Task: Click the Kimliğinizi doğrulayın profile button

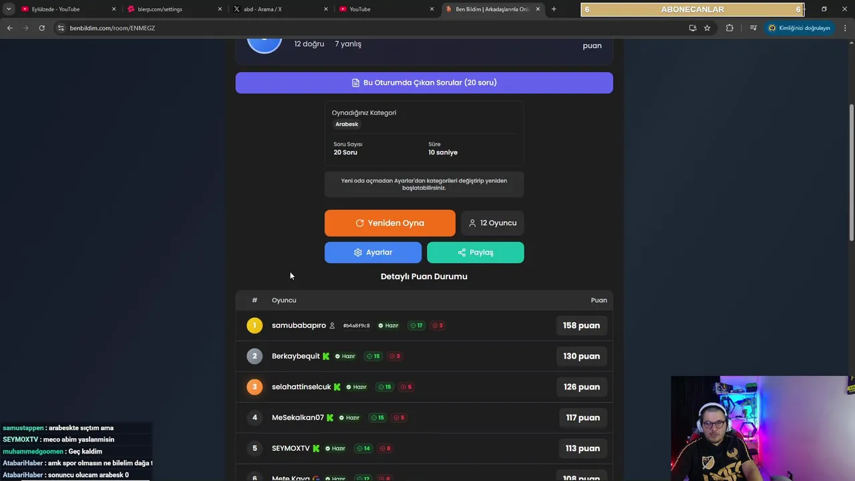Action: (799, 28)
